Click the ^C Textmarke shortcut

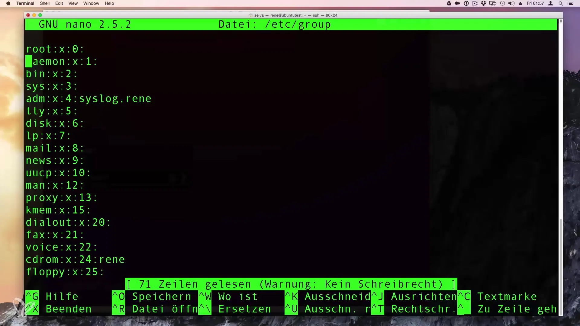tap(497, 296)
